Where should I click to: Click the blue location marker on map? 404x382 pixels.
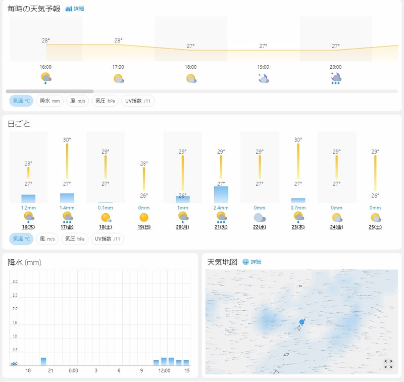302,322
